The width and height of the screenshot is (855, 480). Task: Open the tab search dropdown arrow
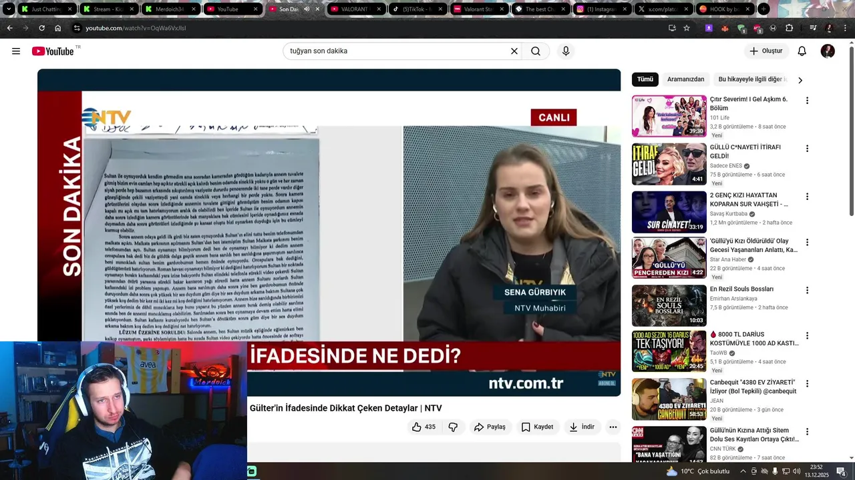click(x=9, y=9)
